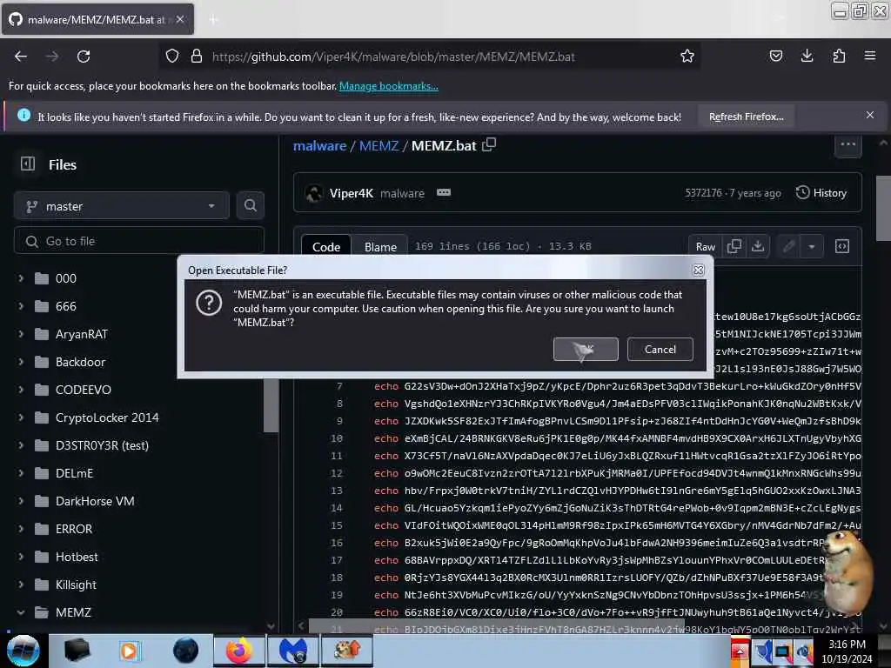The height and width of the screenshot is (668, 891).
Task: Open the Windows Start orb
Action: pyautogui.click(x=23, y=651)
